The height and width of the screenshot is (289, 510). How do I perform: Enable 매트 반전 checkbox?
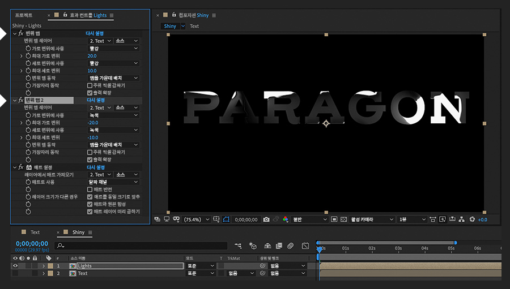click(90, 189)
